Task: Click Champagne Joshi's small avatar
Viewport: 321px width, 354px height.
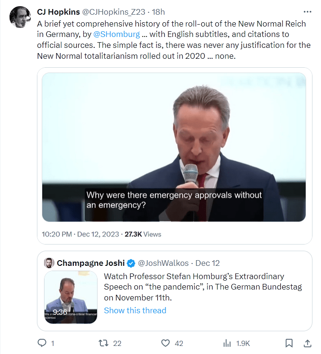Action: [x=49, y=263]
